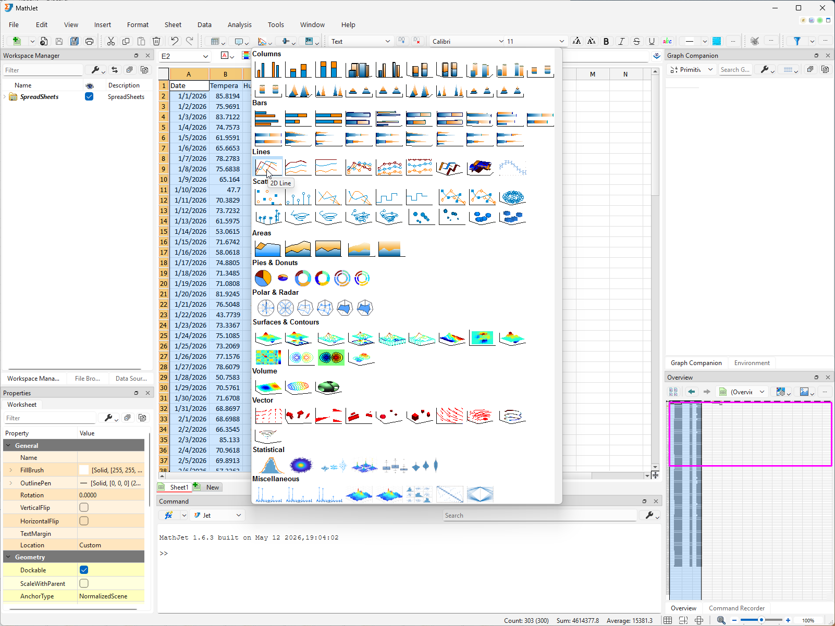Click the Paste clipboard toolbar icon
The height and width of the screenshot is (626, 835).
[x=141, y=41]
